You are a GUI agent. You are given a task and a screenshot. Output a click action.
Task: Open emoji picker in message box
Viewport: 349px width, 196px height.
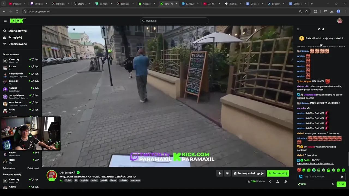(x=342, y=176)
